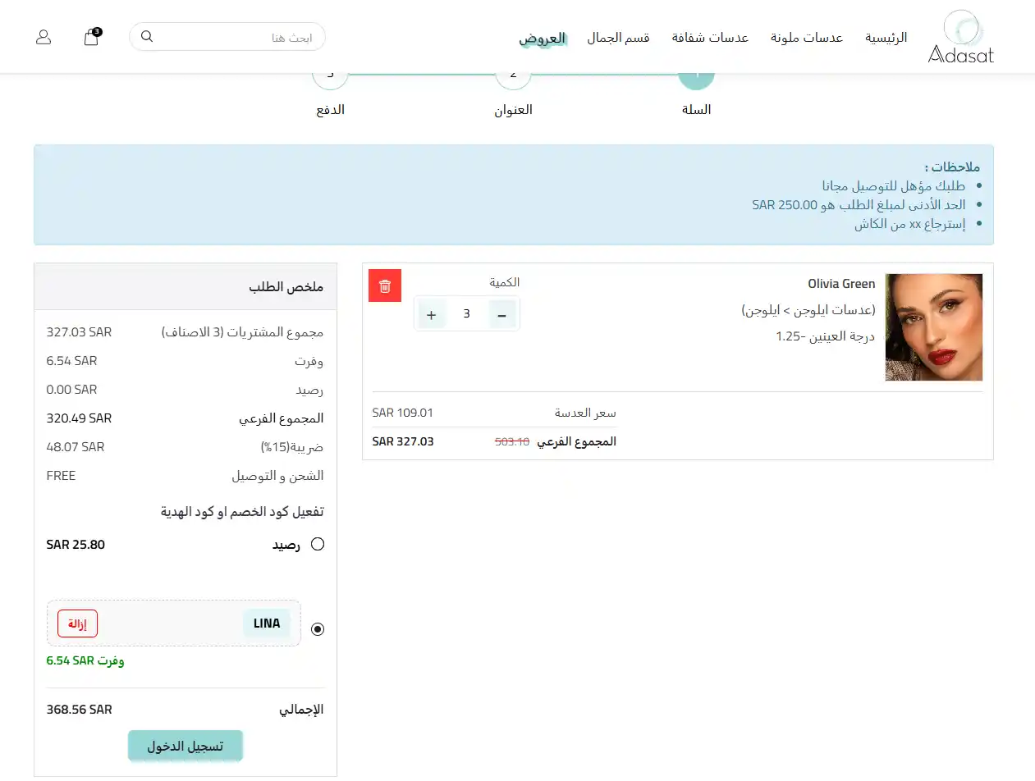Click the درجة العينين -1.25 text

(825, 336)
